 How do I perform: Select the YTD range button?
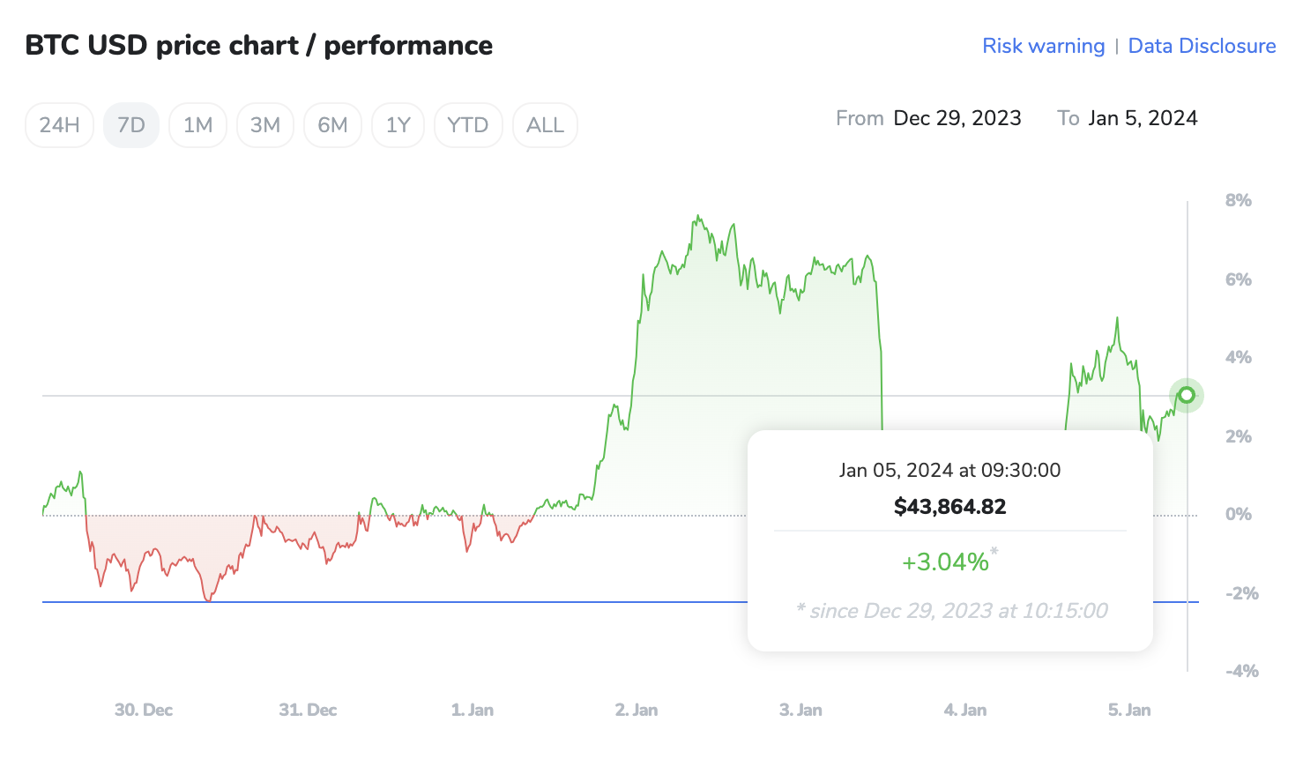point(467,125)
